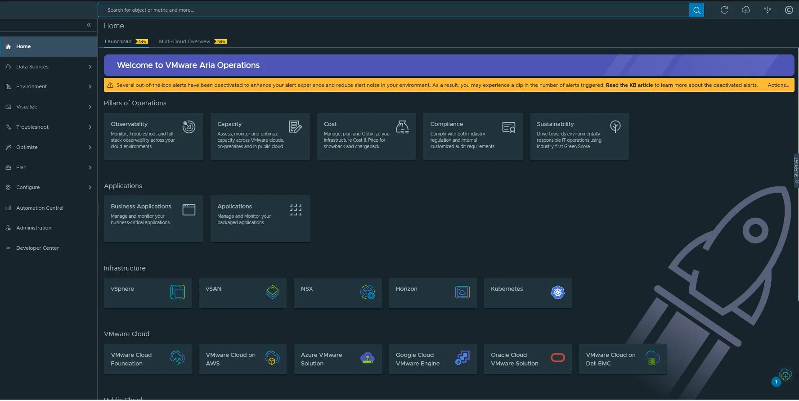The height and width of the screenshot is (401, 799).
Task: Click the vSAN layered diamond icon
Action: 273,293
